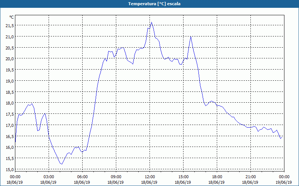This screenshot has height=186, width=299.
Task: Select the 09:00 time axis label
Action: pos(116,177)
